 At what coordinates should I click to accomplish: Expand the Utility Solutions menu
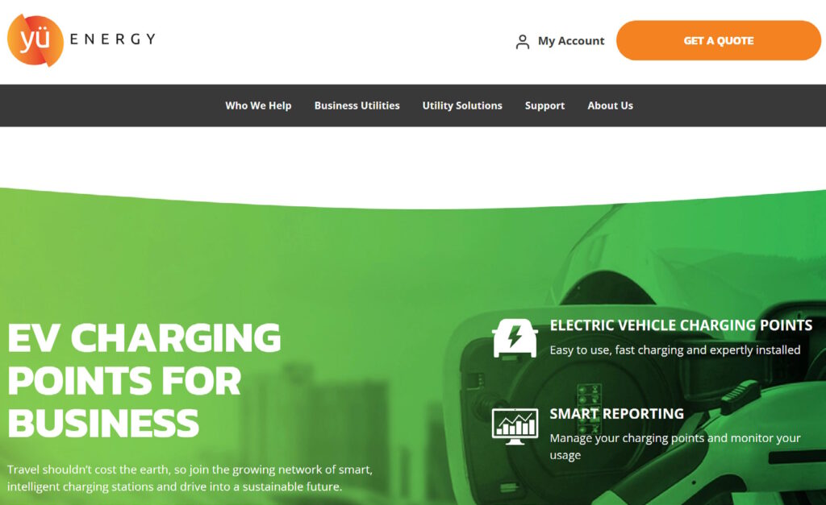click(x=462, y=106)
